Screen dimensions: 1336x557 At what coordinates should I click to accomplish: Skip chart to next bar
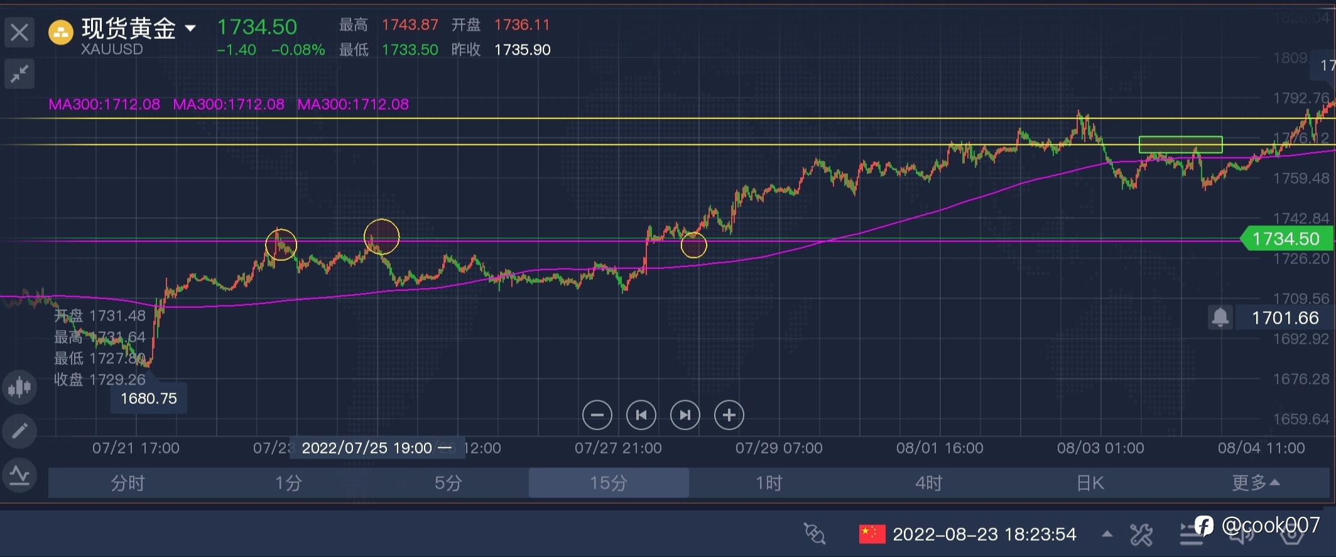(685, 415)
